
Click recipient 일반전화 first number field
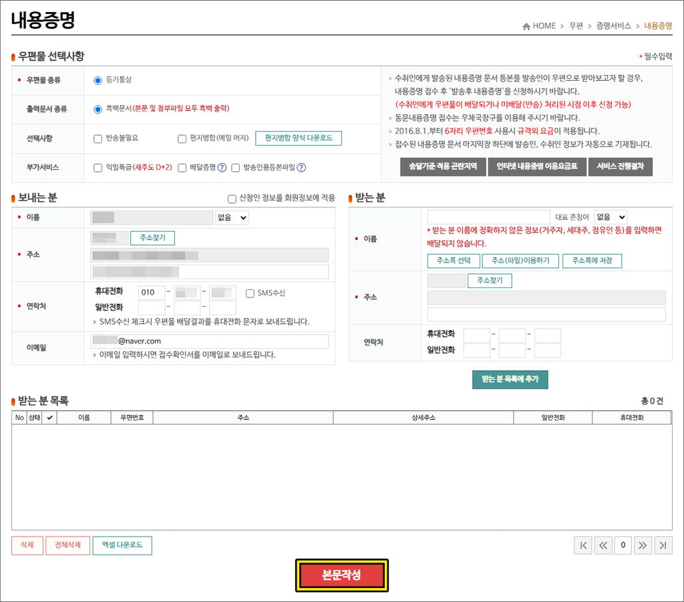pyautogui.click(x=477, y=351)
